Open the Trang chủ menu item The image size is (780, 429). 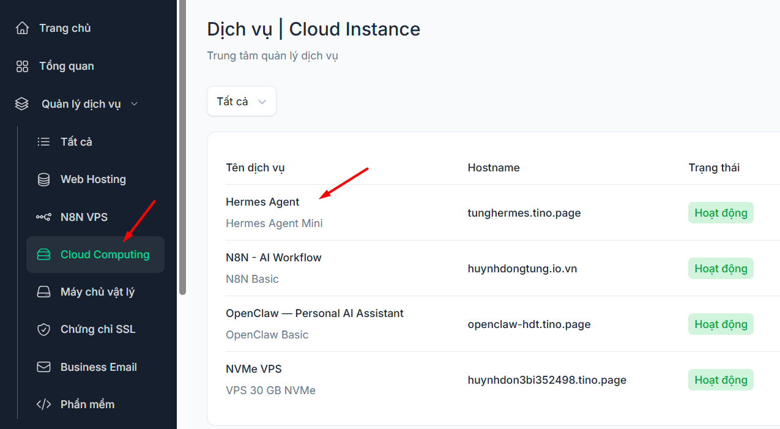point(65,28)
